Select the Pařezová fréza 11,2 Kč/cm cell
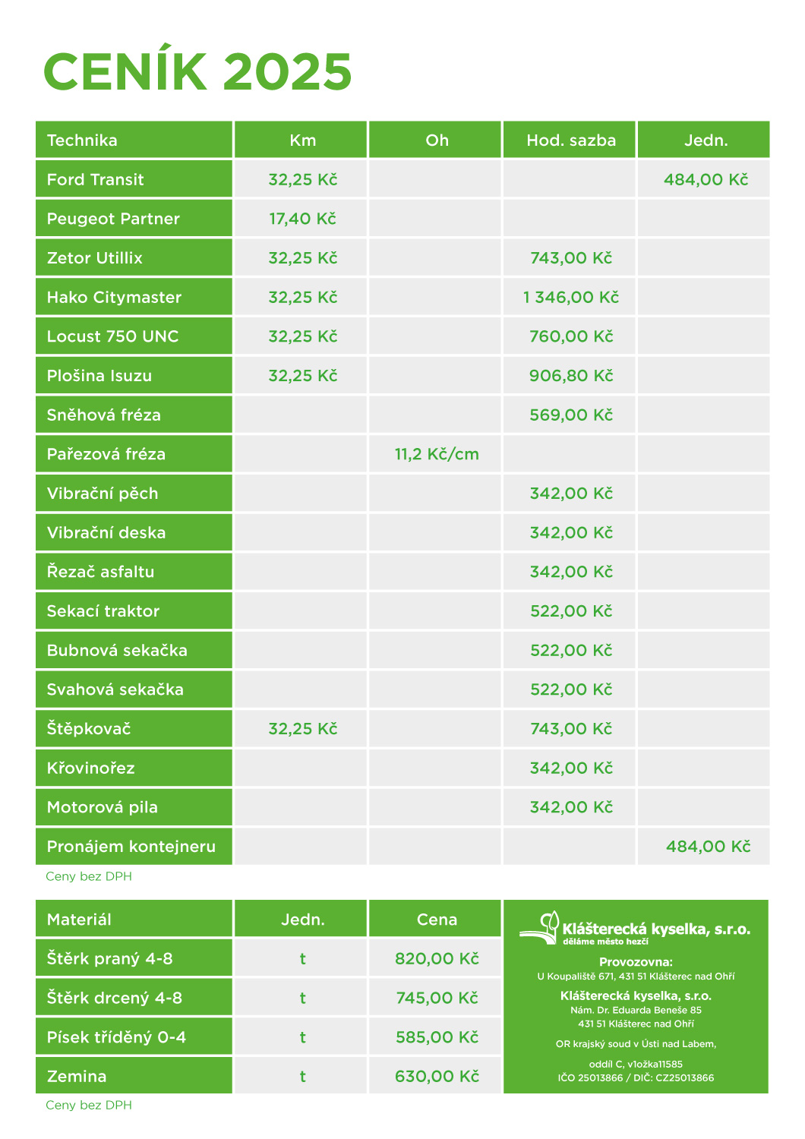 pyautogui.click(x=437, y=454)
